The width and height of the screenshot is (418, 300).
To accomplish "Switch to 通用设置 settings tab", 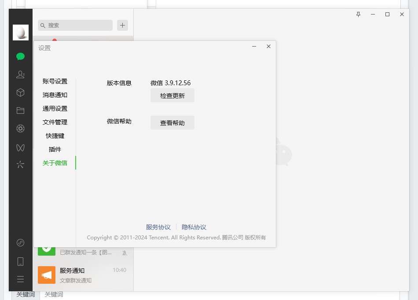I will [x=55, y=108].
